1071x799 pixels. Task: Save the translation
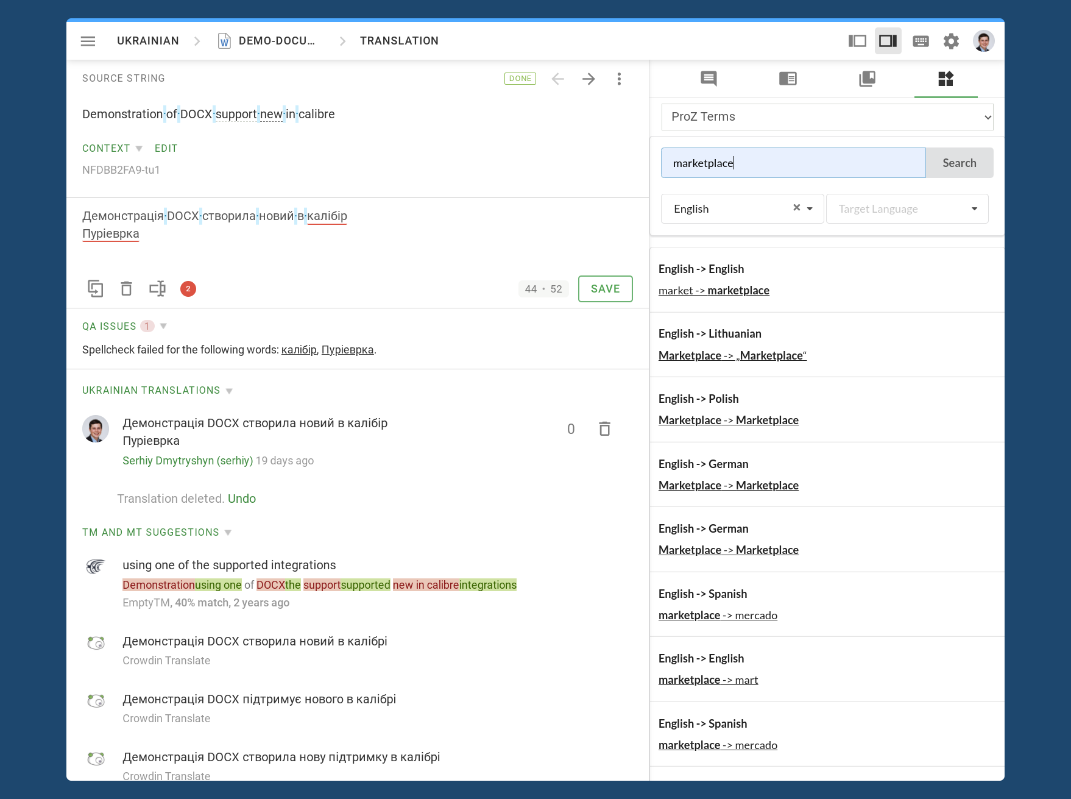click(605, 289)
